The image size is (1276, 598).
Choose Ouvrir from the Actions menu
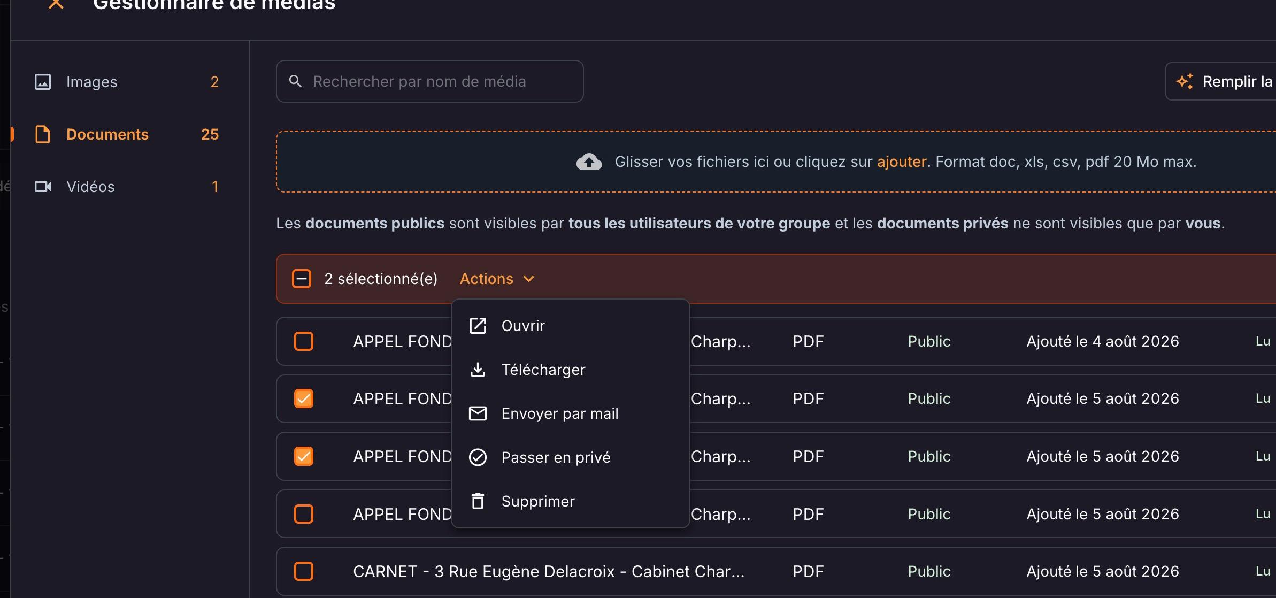(571, 326)
